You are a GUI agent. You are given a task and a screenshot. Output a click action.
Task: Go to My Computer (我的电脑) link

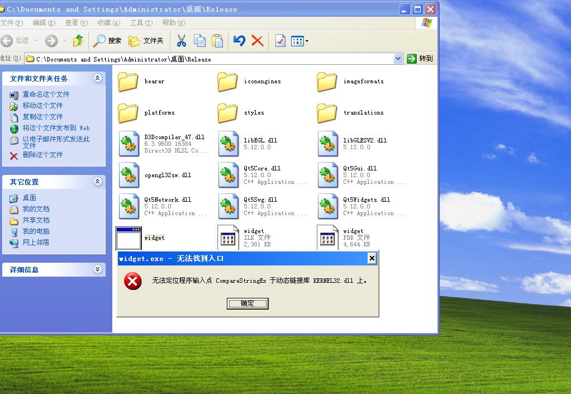pos(36,231)
